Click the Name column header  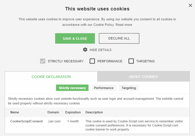(x=15, y=112)
